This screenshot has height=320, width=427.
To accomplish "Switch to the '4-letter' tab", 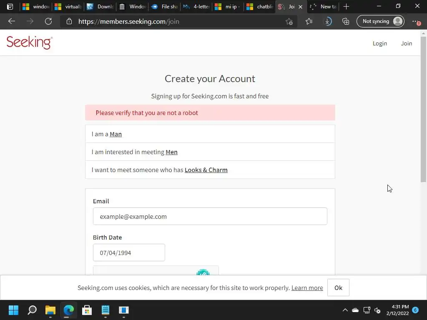I will (x=196, y=7).
